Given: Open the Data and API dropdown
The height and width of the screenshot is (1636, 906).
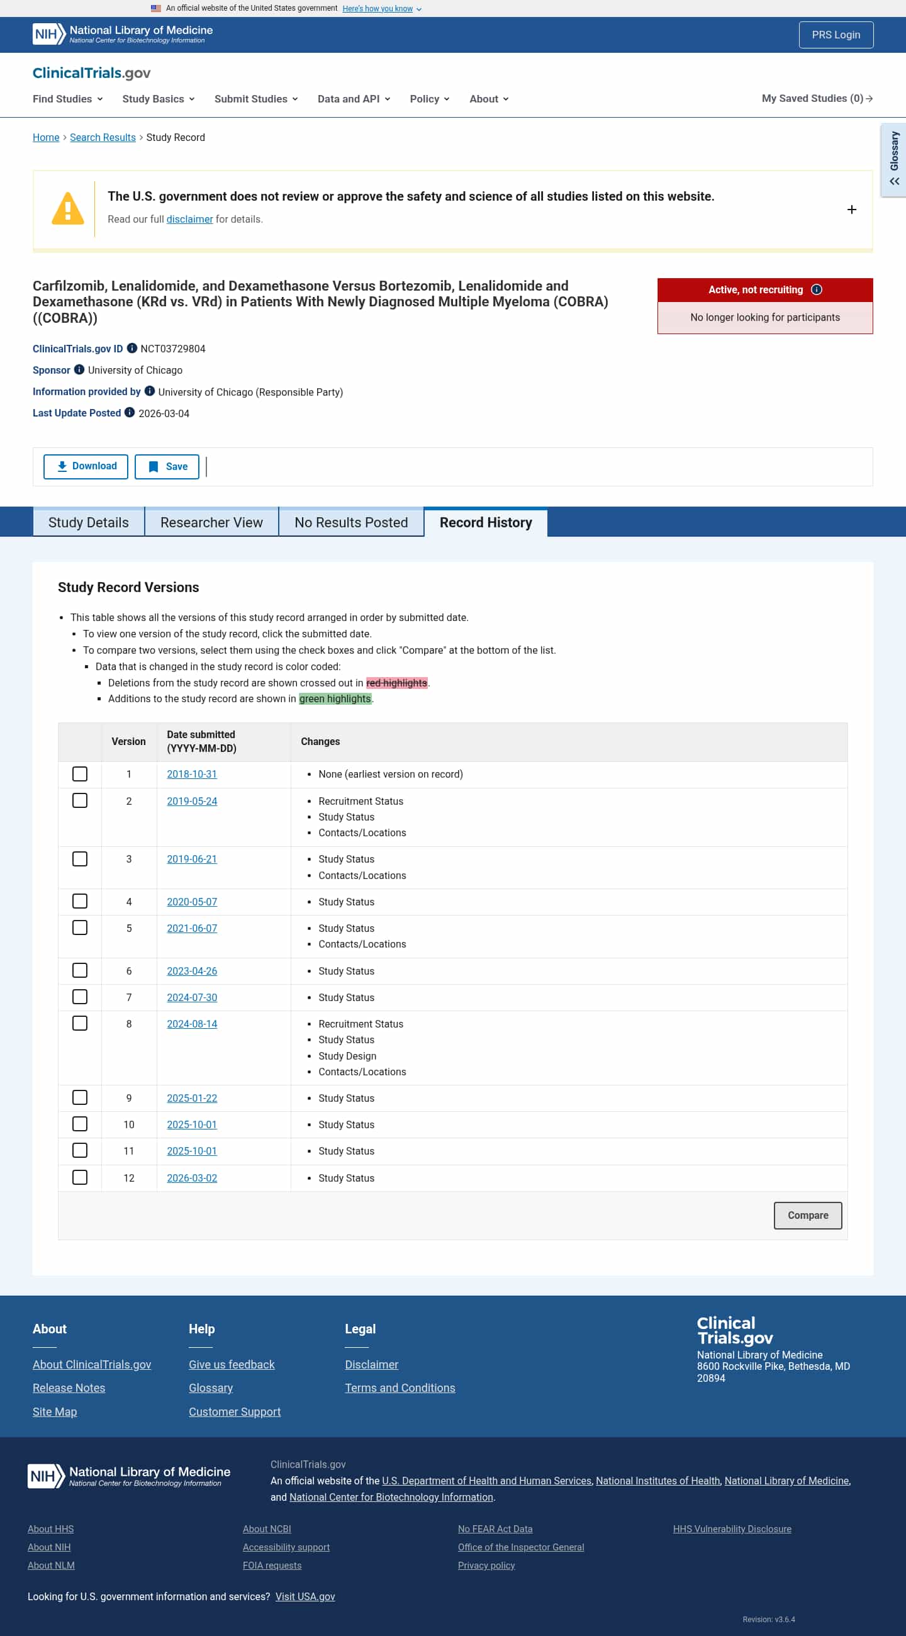Looking at the screenshot, I should 354,99.
